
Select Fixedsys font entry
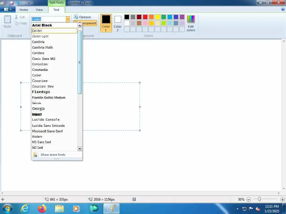tap(54, 92)
